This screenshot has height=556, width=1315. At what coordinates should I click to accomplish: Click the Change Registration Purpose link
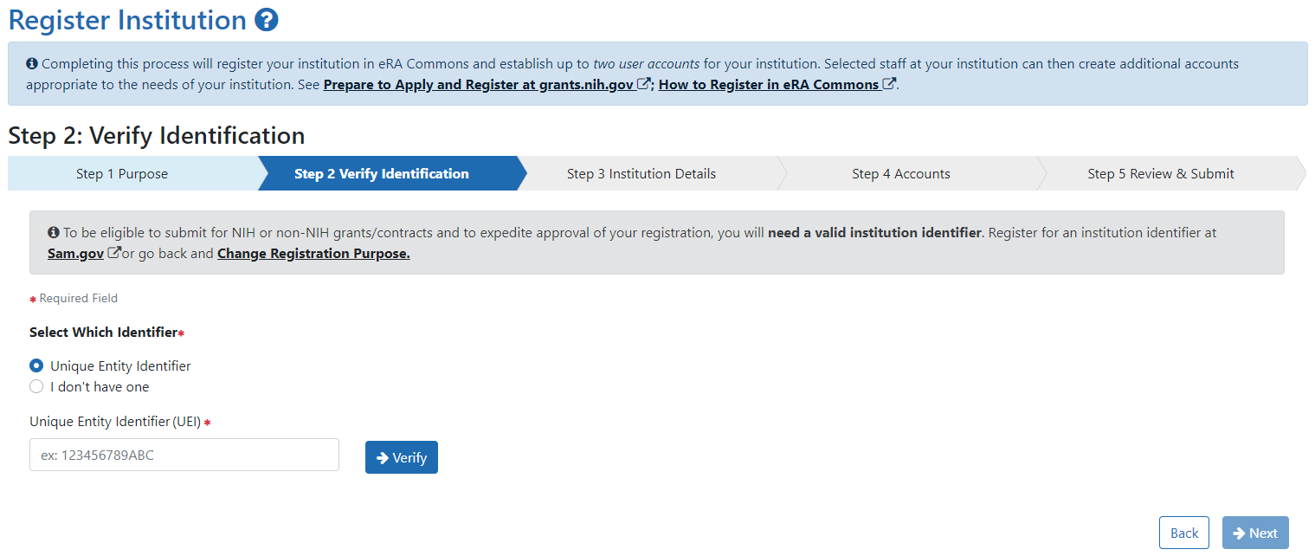(x=313, y=254)
